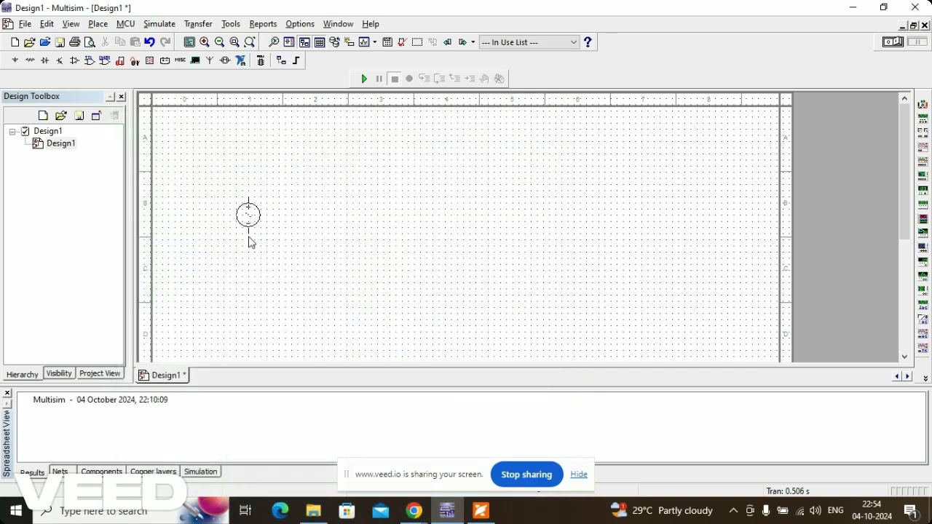Click the Find magnifier icon

click(x=274, y=42)
